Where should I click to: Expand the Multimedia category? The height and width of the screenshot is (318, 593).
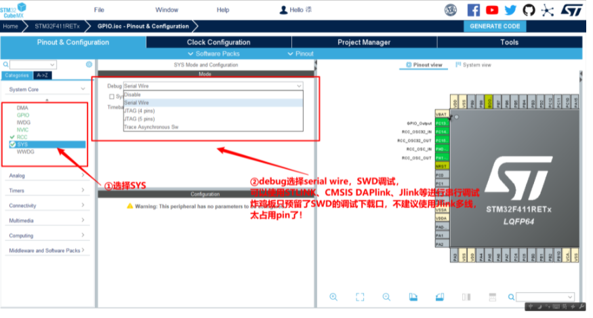pyautogui.click(x=47, y=220)
